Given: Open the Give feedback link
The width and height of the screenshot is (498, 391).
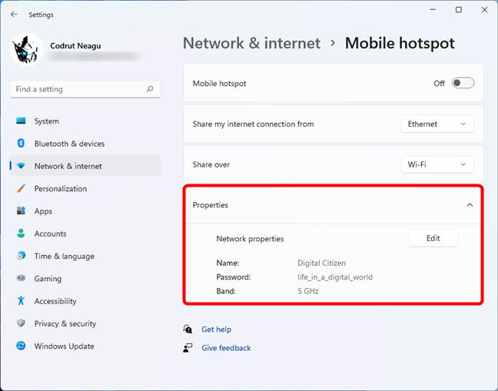Looking at the screenshot, I should (x=226, y=348).
